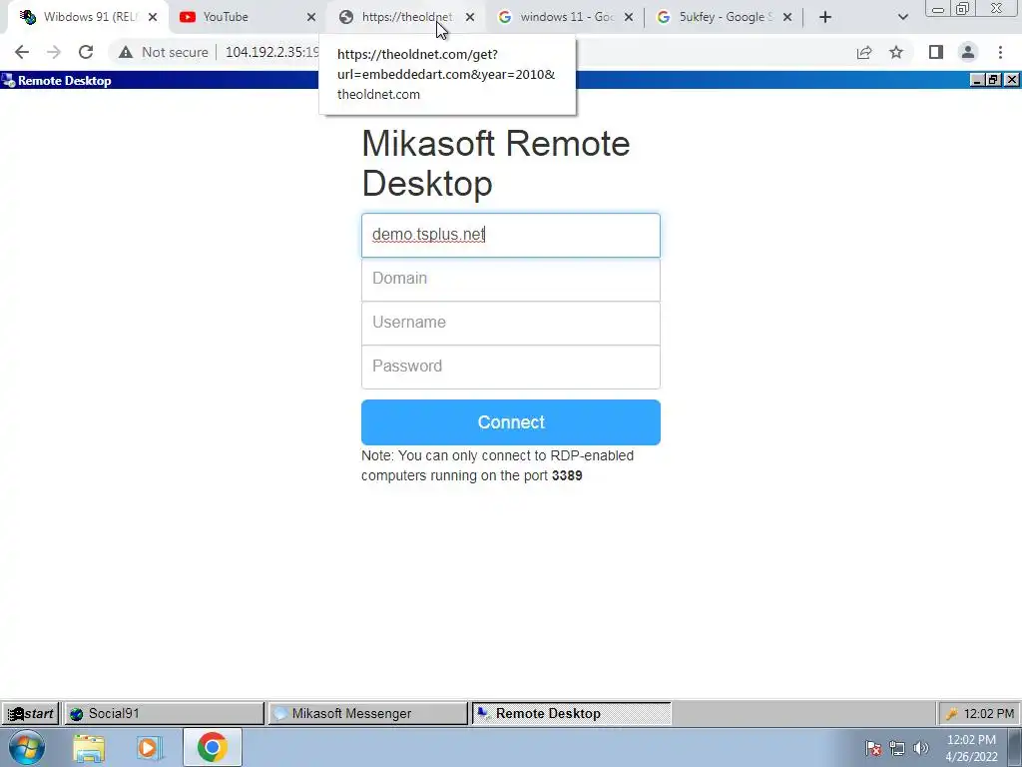Focus the Password input field
Viewport: 1022px width, 767px height.
point(510,367)
